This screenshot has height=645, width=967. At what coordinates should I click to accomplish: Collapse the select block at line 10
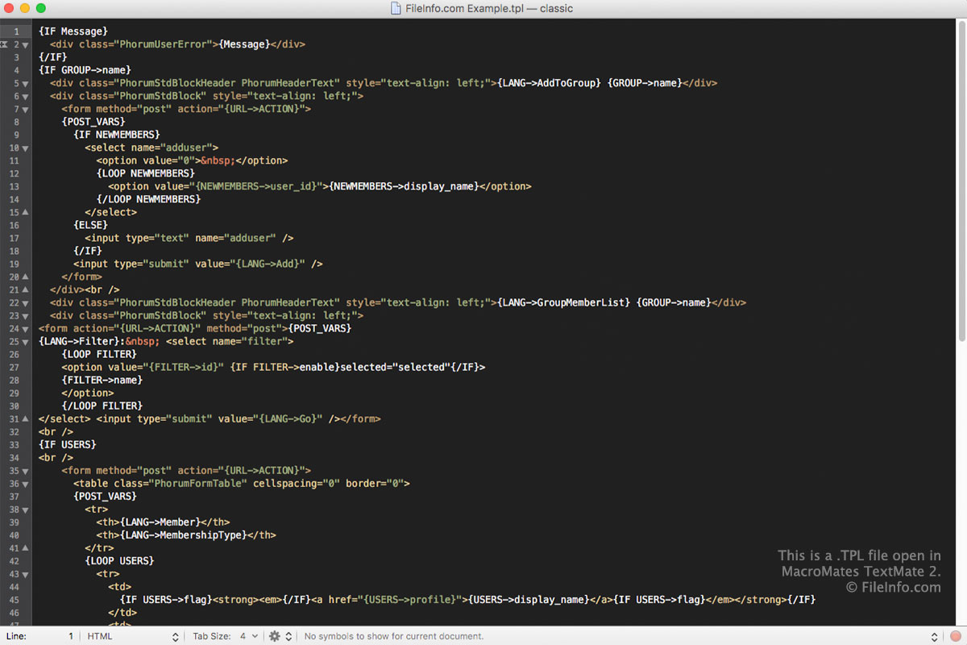[25, 148]
